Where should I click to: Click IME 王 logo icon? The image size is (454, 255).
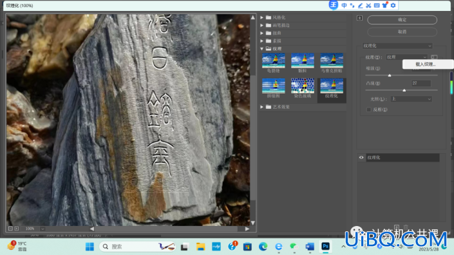point(334,5)
